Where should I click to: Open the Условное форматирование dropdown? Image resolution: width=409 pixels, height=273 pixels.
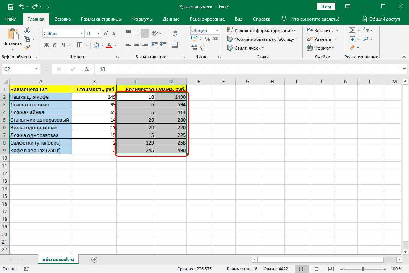pos(262,31)
